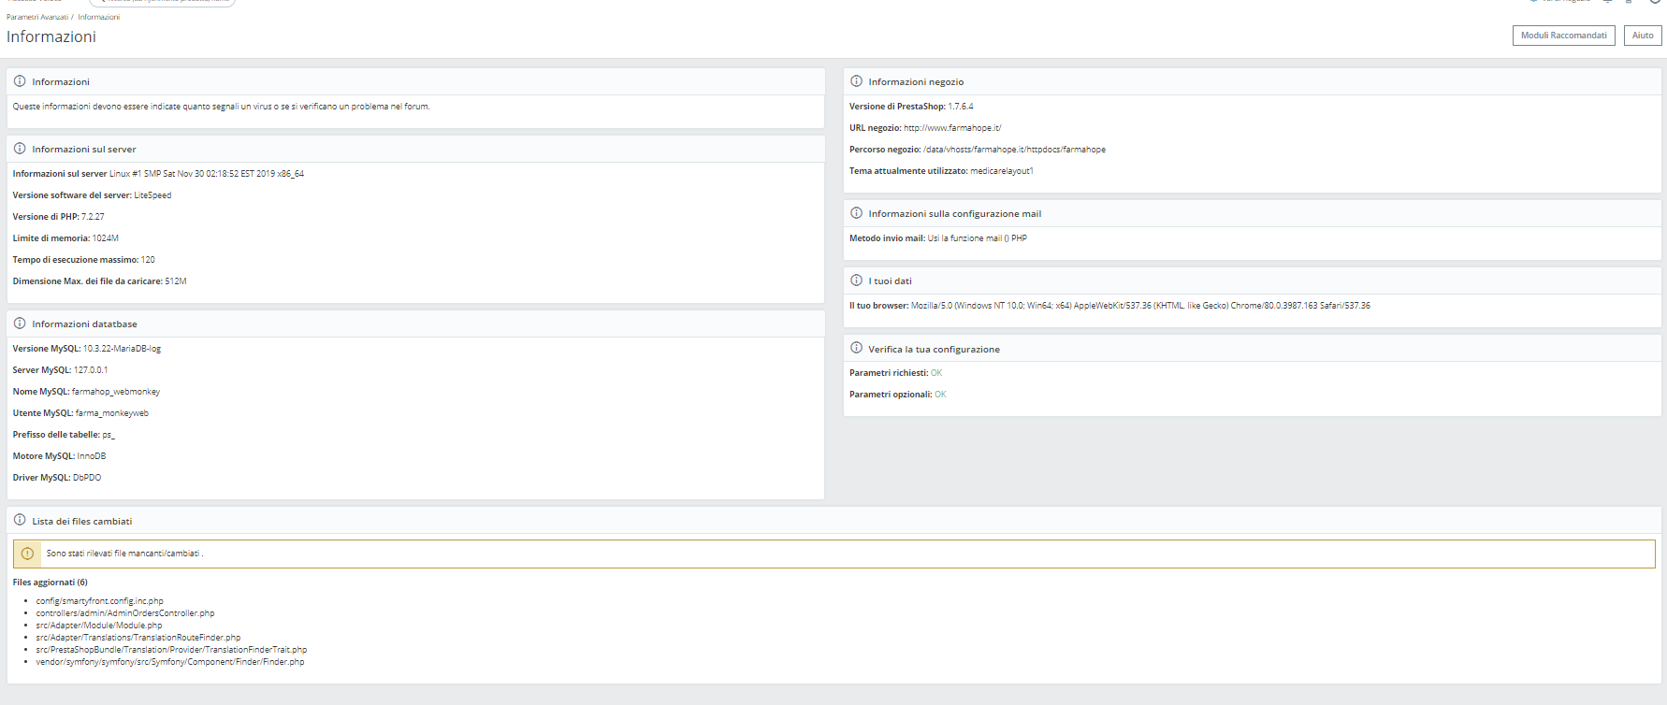This screenshot has height=705, width=1667.
Task: Select browser user agent Mozilla/5.0 string
Action: click(x=1140, y=306)
